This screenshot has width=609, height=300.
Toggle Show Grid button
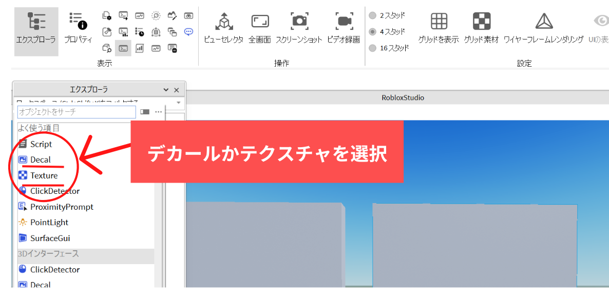(x=439, y=28)
